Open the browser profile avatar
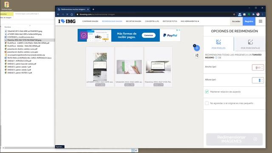This screenshot has width=272, height=153. pos(258,14)
